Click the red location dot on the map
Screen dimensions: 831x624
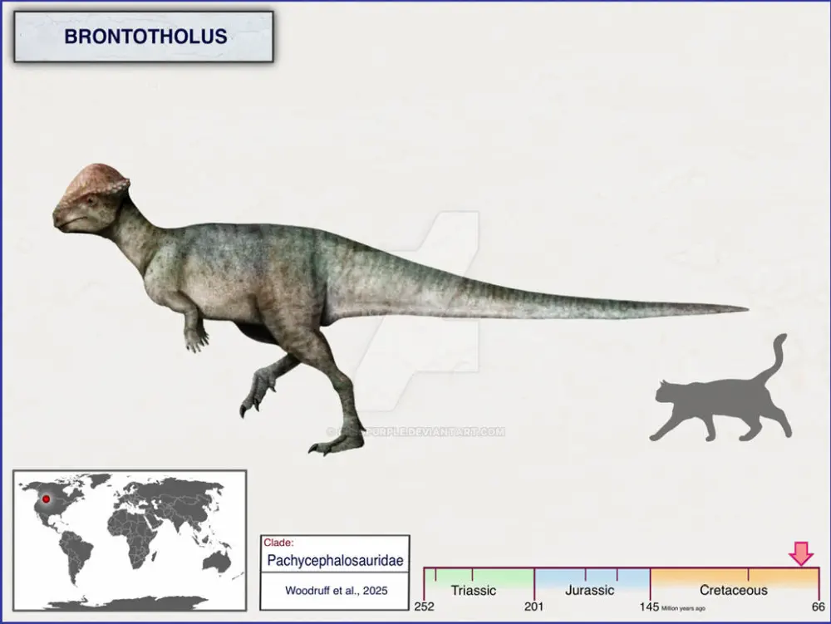[47, 499]
